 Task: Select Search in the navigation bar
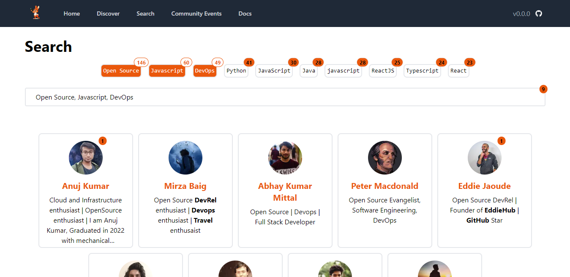click(x=145, y=13)
